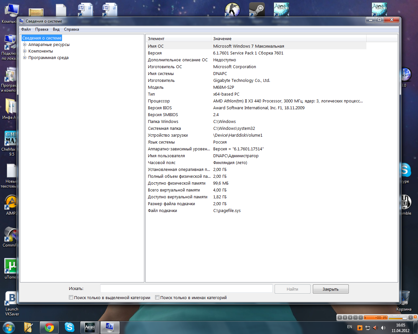
Task: Select the Файл подкачки row
Action: (x=256, y=211)
